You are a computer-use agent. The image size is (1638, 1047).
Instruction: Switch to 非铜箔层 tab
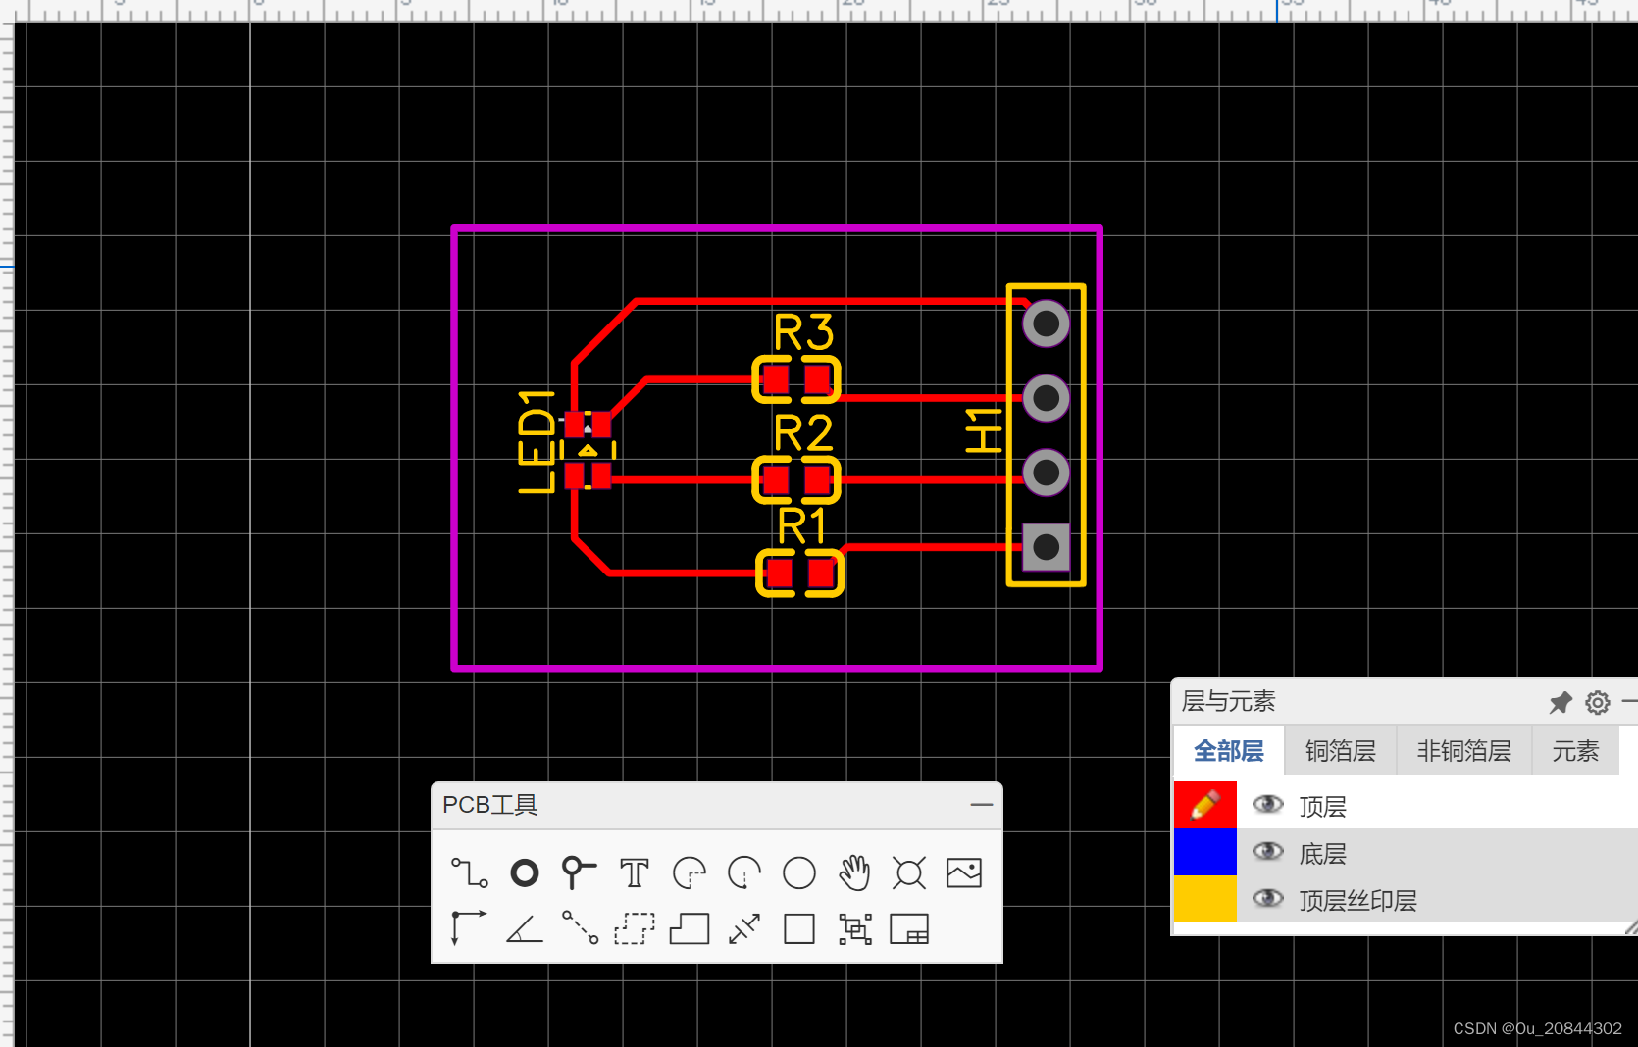(x=1463, y=751)
